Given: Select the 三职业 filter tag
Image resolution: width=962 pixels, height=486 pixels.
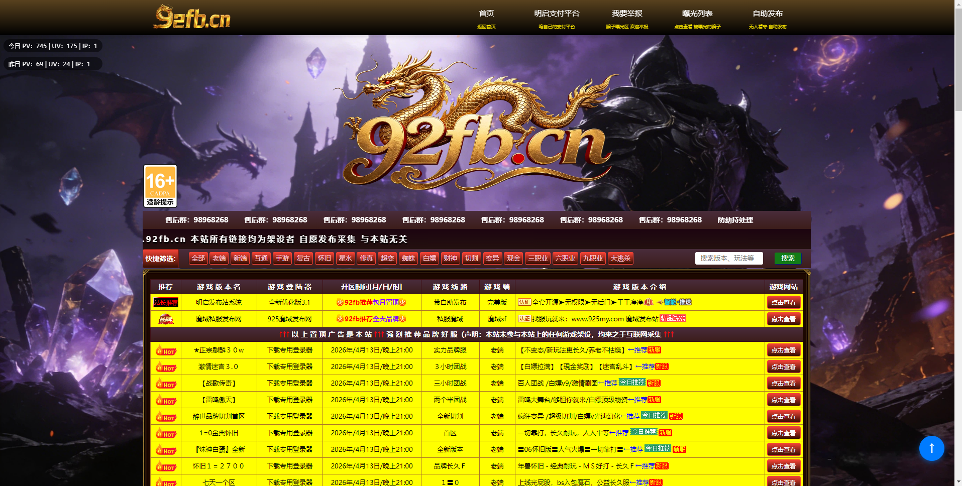Looking at the screenshot, I should (537, 258).
